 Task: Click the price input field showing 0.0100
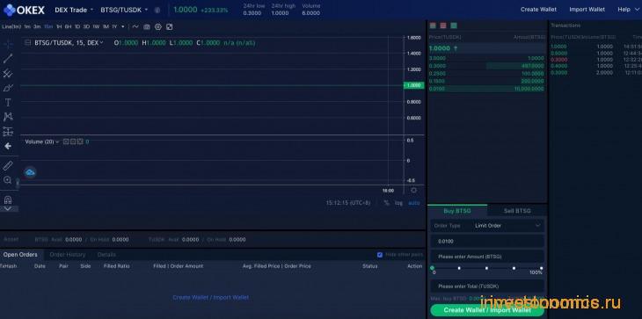pyautogui.click(x=487, y=242)
